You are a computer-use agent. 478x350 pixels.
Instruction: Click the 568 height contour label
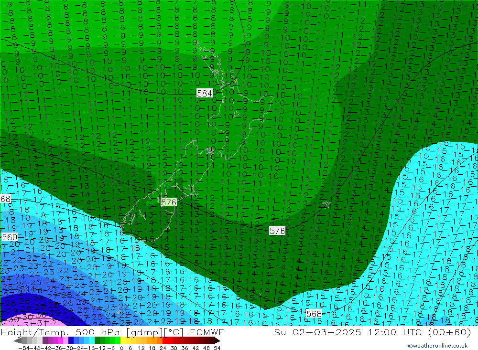click(314, 314)
